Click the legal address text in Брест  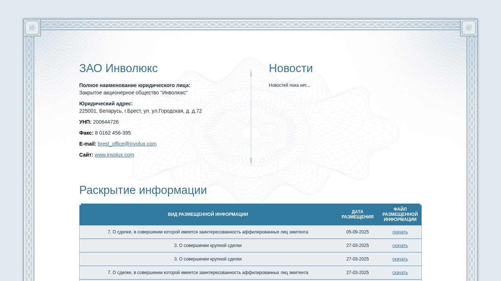click(140, 111)
